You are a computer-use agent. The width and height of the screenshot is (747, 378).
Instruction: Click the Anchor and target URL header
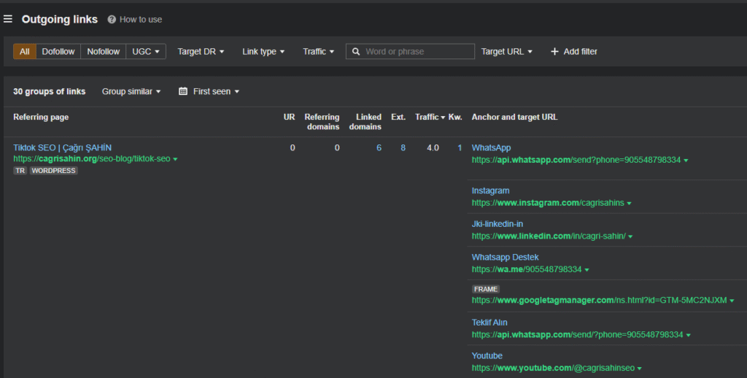[514, 117]
